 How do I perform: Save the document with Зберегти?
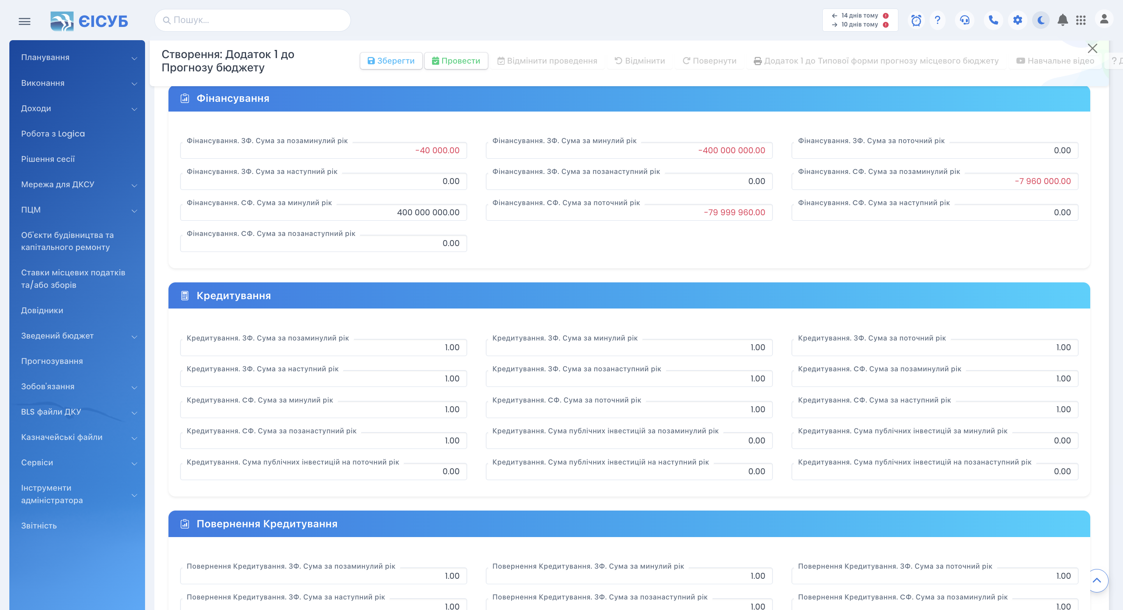click(x=391, y=60)
